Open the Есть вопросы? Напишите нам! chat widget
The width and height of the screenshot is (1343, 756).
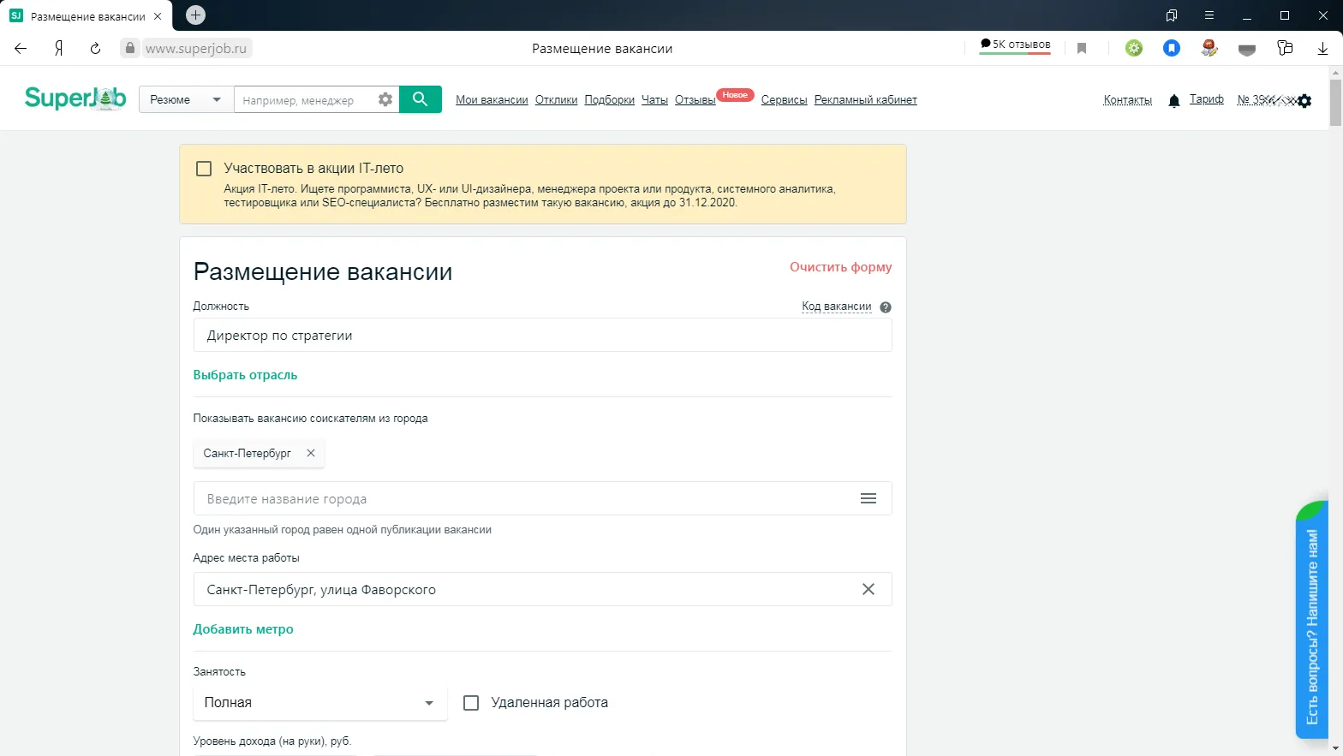point(1312,620)
